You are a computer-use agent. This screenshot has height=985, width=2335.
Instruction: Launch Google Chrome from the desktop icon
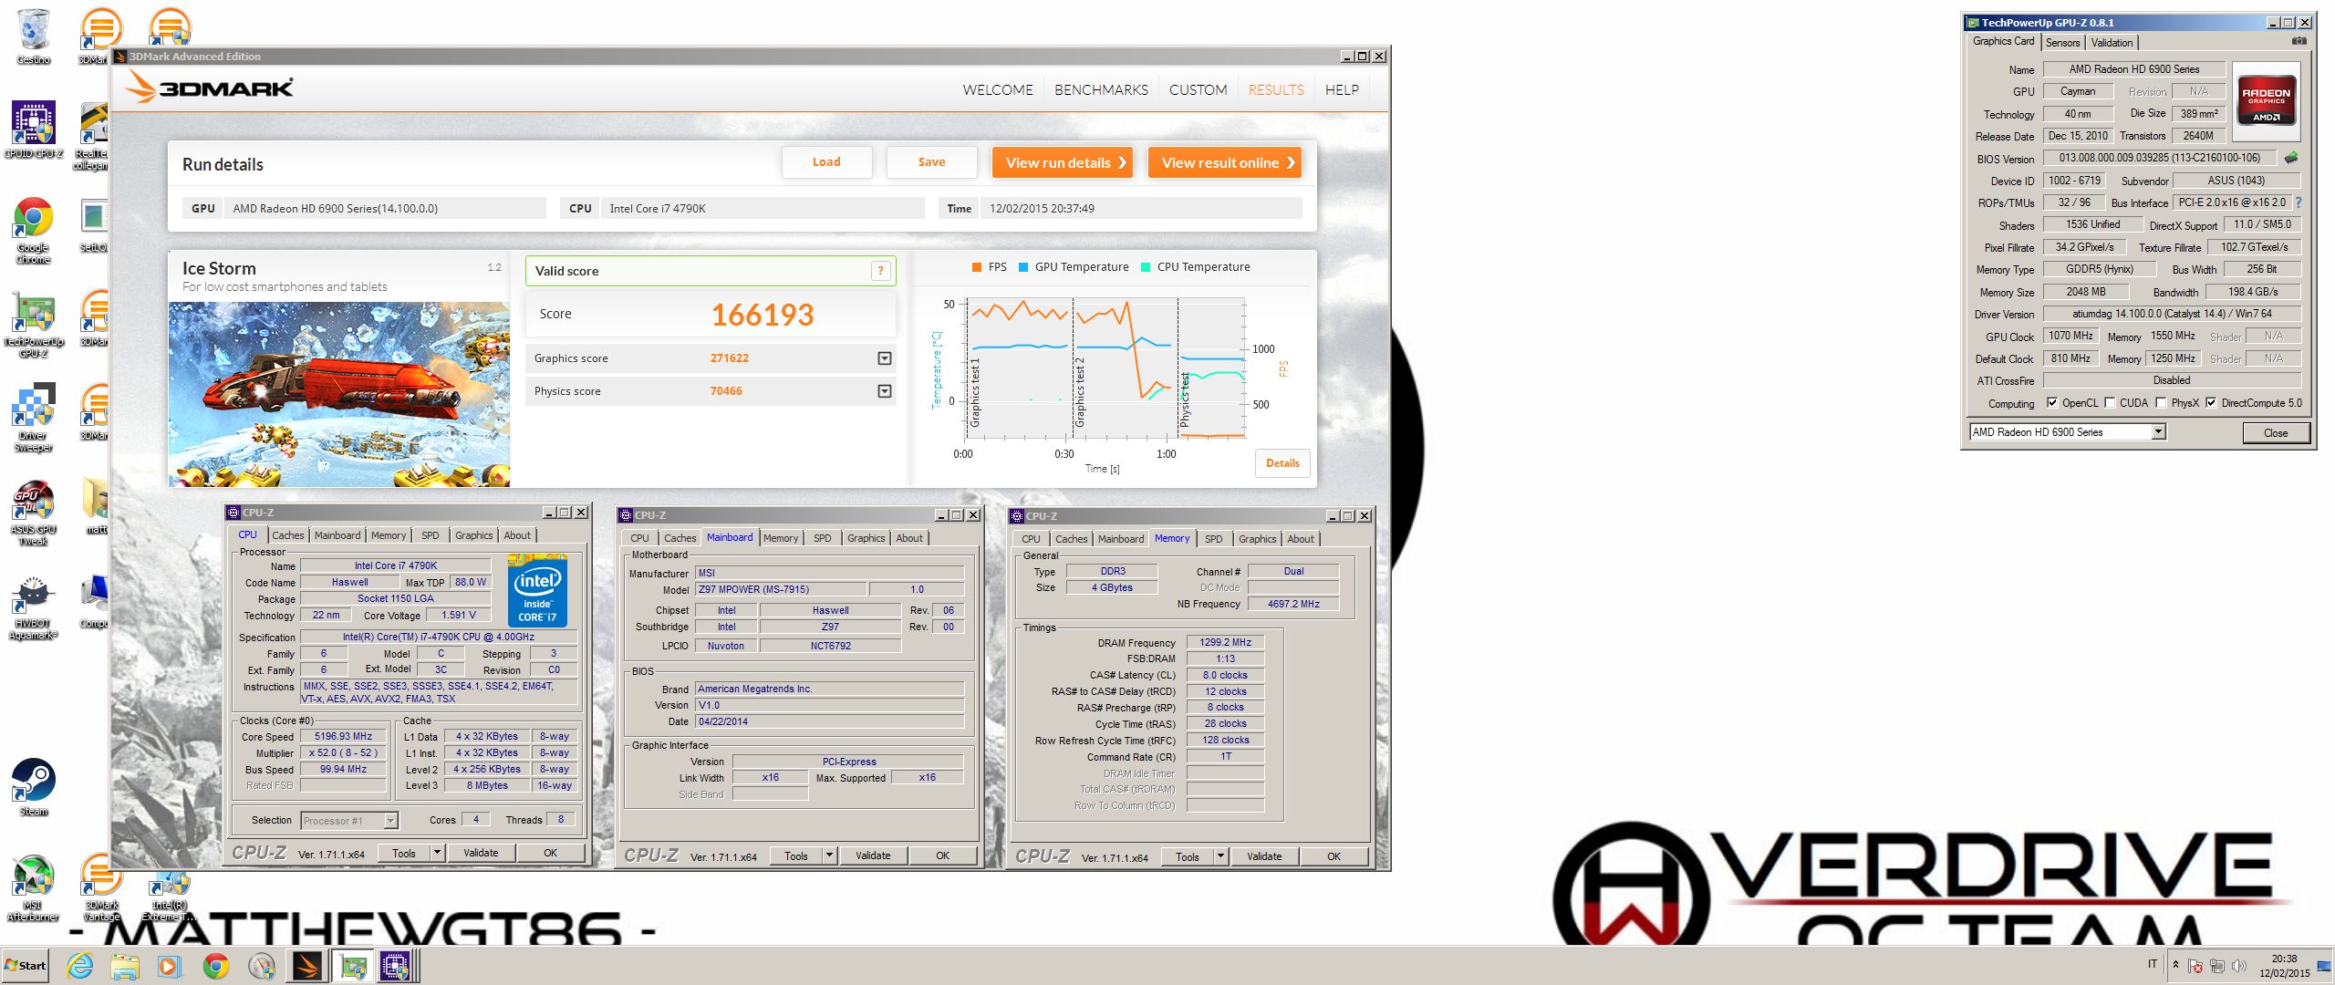(x=33, y=231)
